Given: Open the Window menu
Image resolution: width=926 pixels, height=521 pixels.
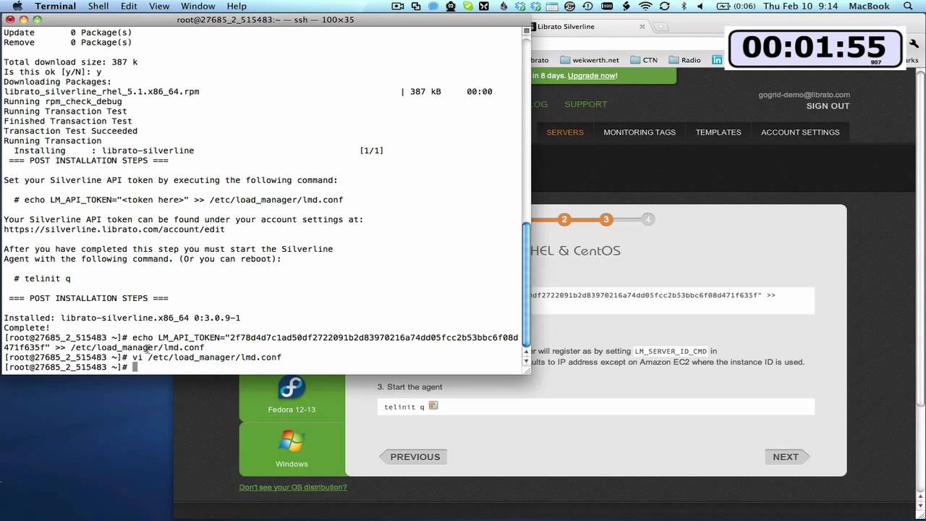Looking at the screenshot, I should (x=197, y=7).
